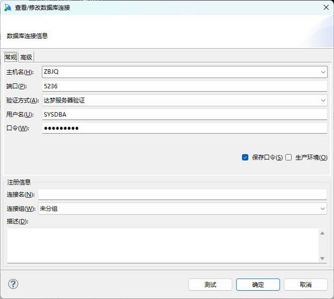Click the description scrollbar up arrow

point(322,233)
